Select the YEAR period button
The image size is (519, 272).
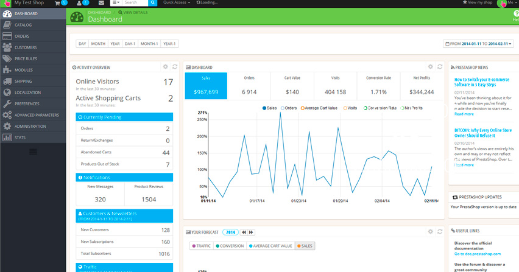pos(115,44)
